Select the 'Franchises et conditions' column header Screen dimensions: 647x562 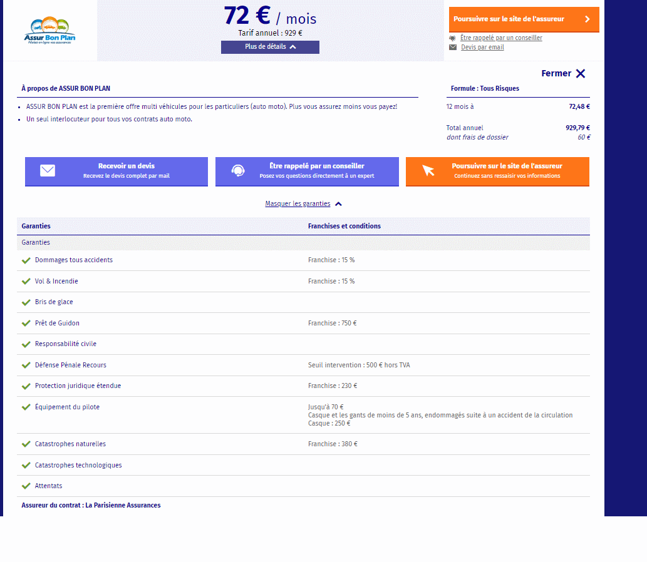coord(344,226)
